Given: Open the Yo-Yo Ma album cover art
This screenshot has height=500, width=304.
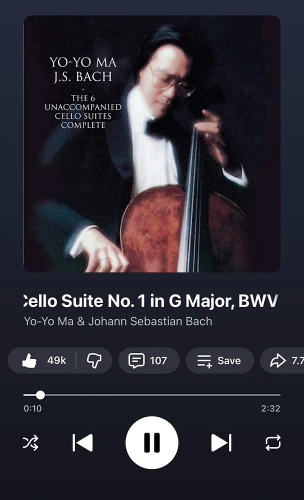Looking at the screenshot, I should [x=152, y=144].
